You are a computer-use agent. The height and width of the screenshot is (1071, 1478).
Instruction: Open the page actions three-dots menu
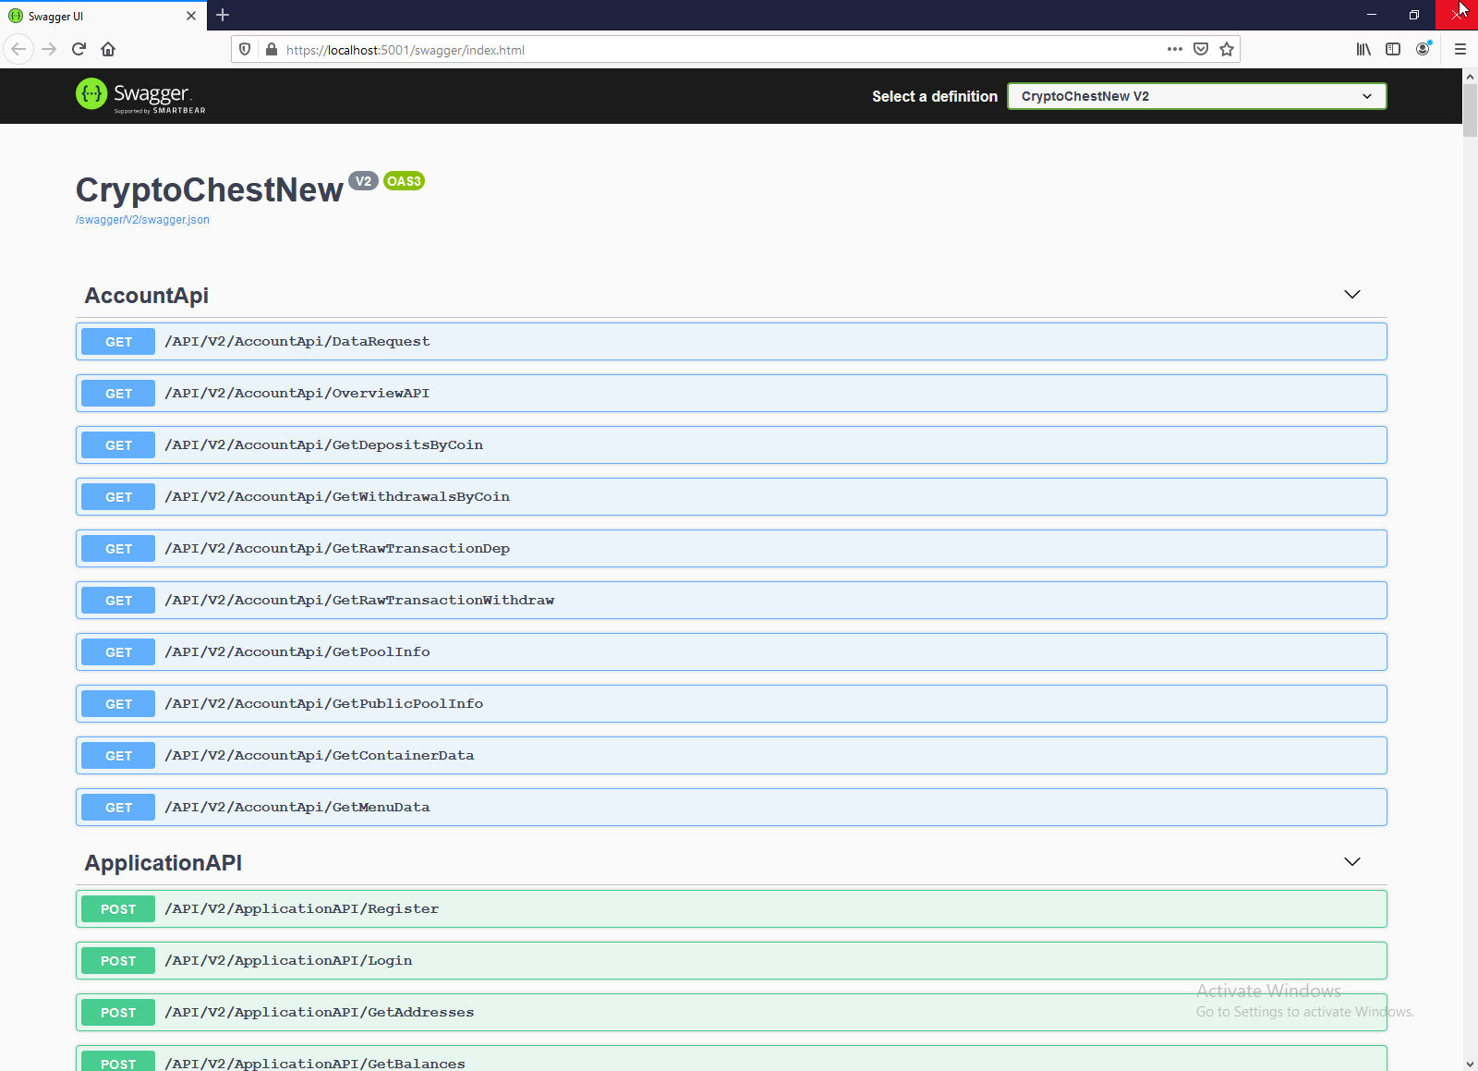click(x=1175, y=49)
